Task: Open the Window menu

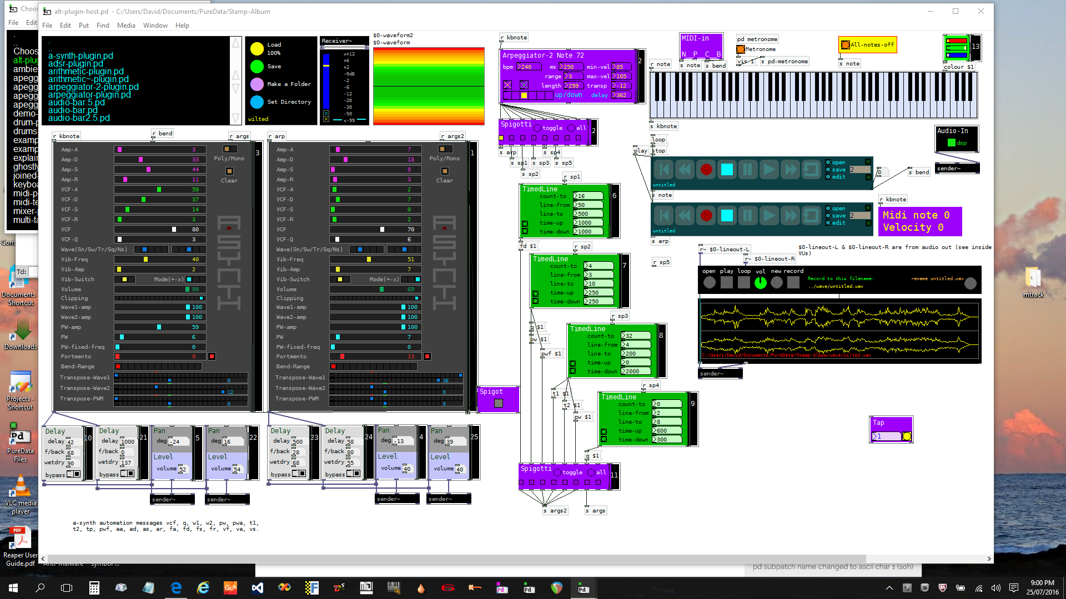Action: tap(155, 26)
